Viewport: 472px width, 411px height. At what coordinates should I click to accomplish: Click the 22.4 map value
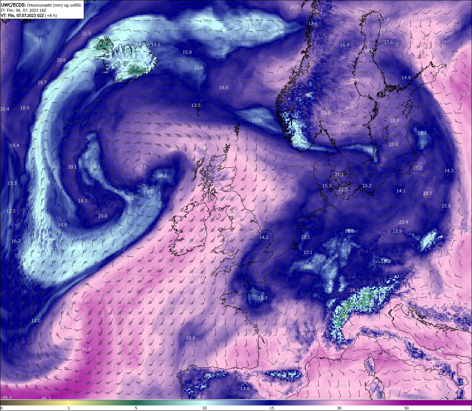403,222
